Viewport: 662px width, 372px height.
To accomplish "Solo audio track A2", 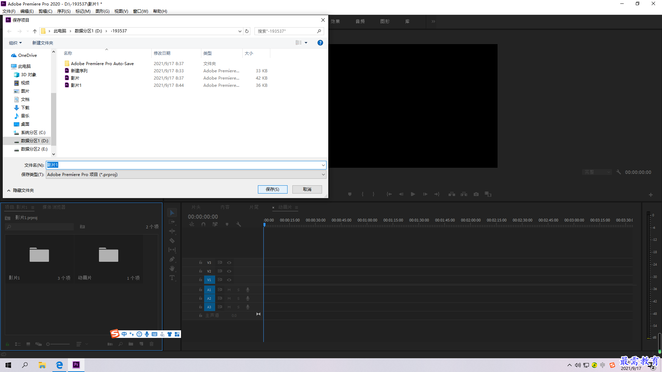I will point(238,298).
